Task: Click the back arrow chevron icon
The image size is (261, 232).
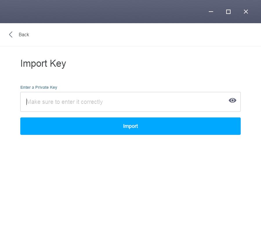Action: click(x=11, y=35)
